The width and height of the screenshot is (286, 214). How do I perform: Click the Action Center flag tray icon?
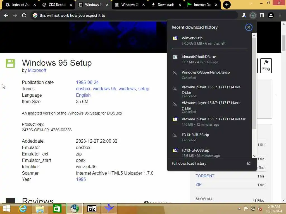[246, 209]
